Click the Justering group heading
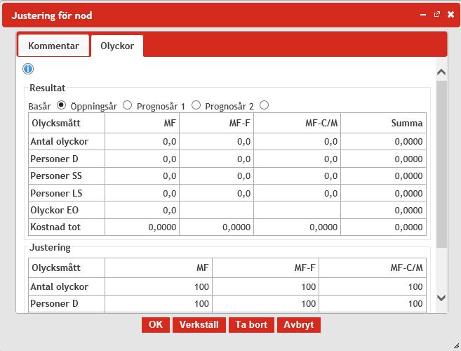 (50, 247)
